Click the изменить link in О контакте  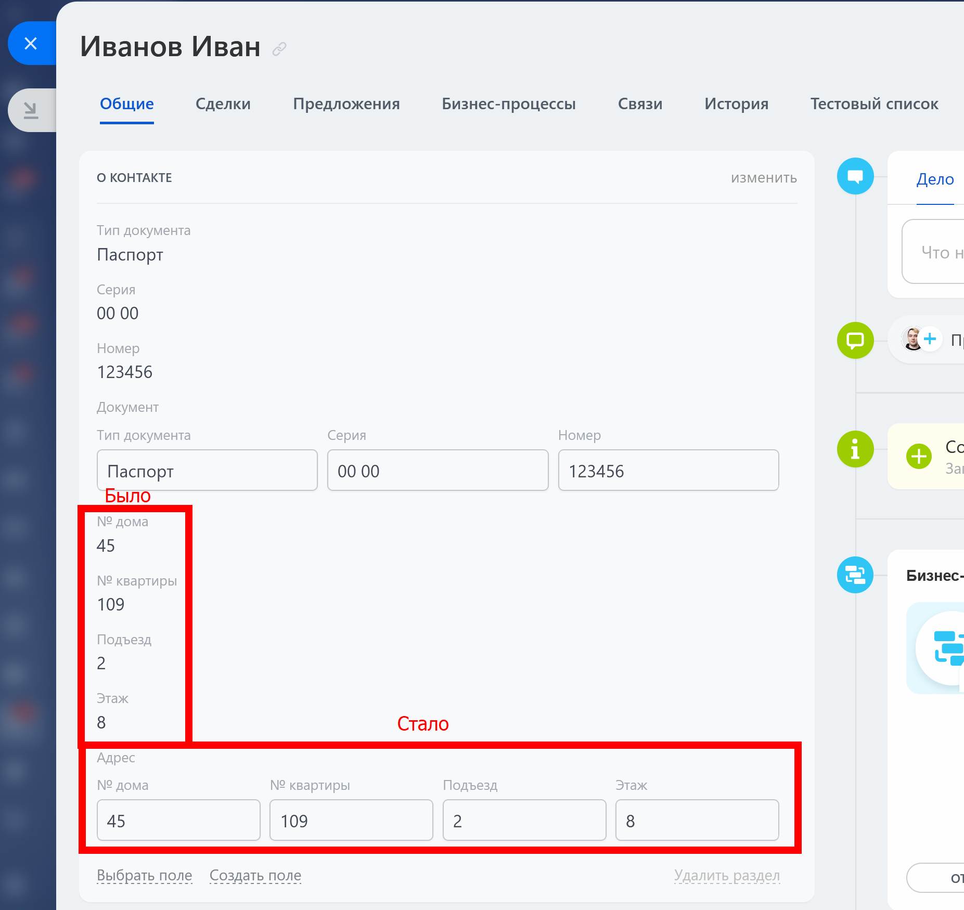tap(763, 178)
